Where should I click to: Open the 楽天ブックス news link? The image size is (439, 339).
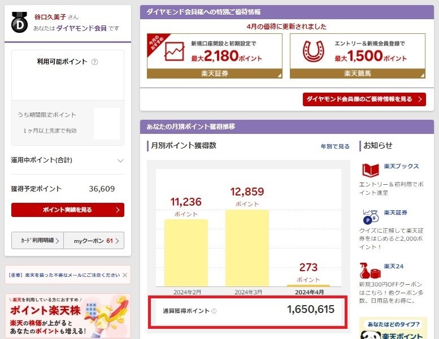coord(401,166)
